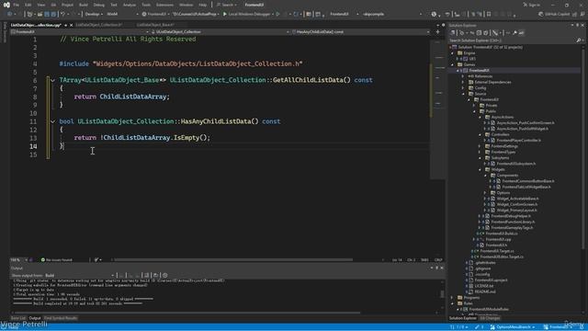The height and width of the screenshot is (331, 588).
Task: Open the File menu
Action: pos(16,5)
